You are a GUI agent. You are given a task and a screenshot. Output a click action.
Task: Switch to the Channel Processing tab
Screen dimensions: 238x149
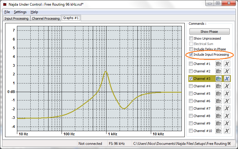[46, 18]
